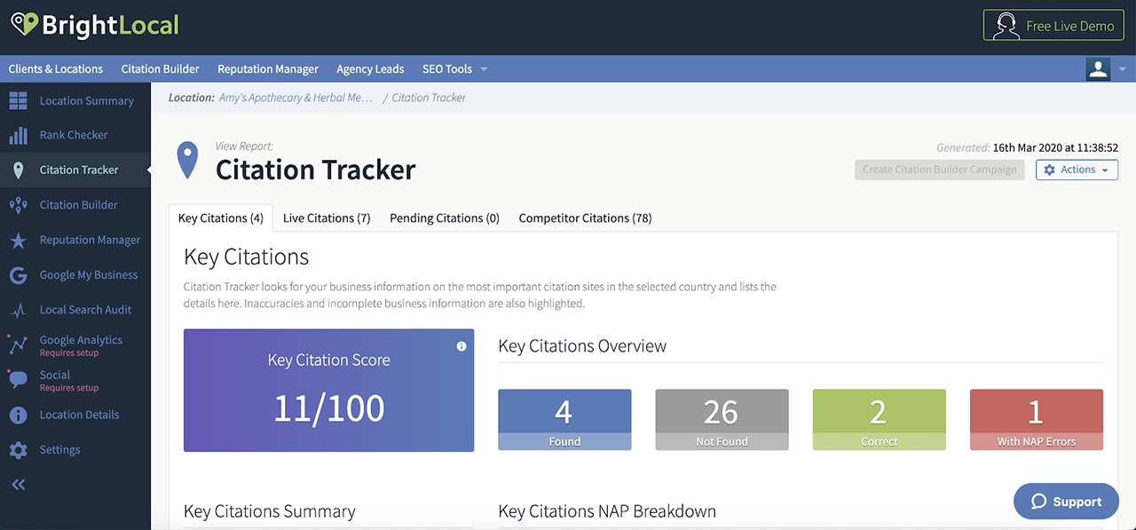Click the Location Summary grid icon
1136x530 pixels.
[18, 101]
